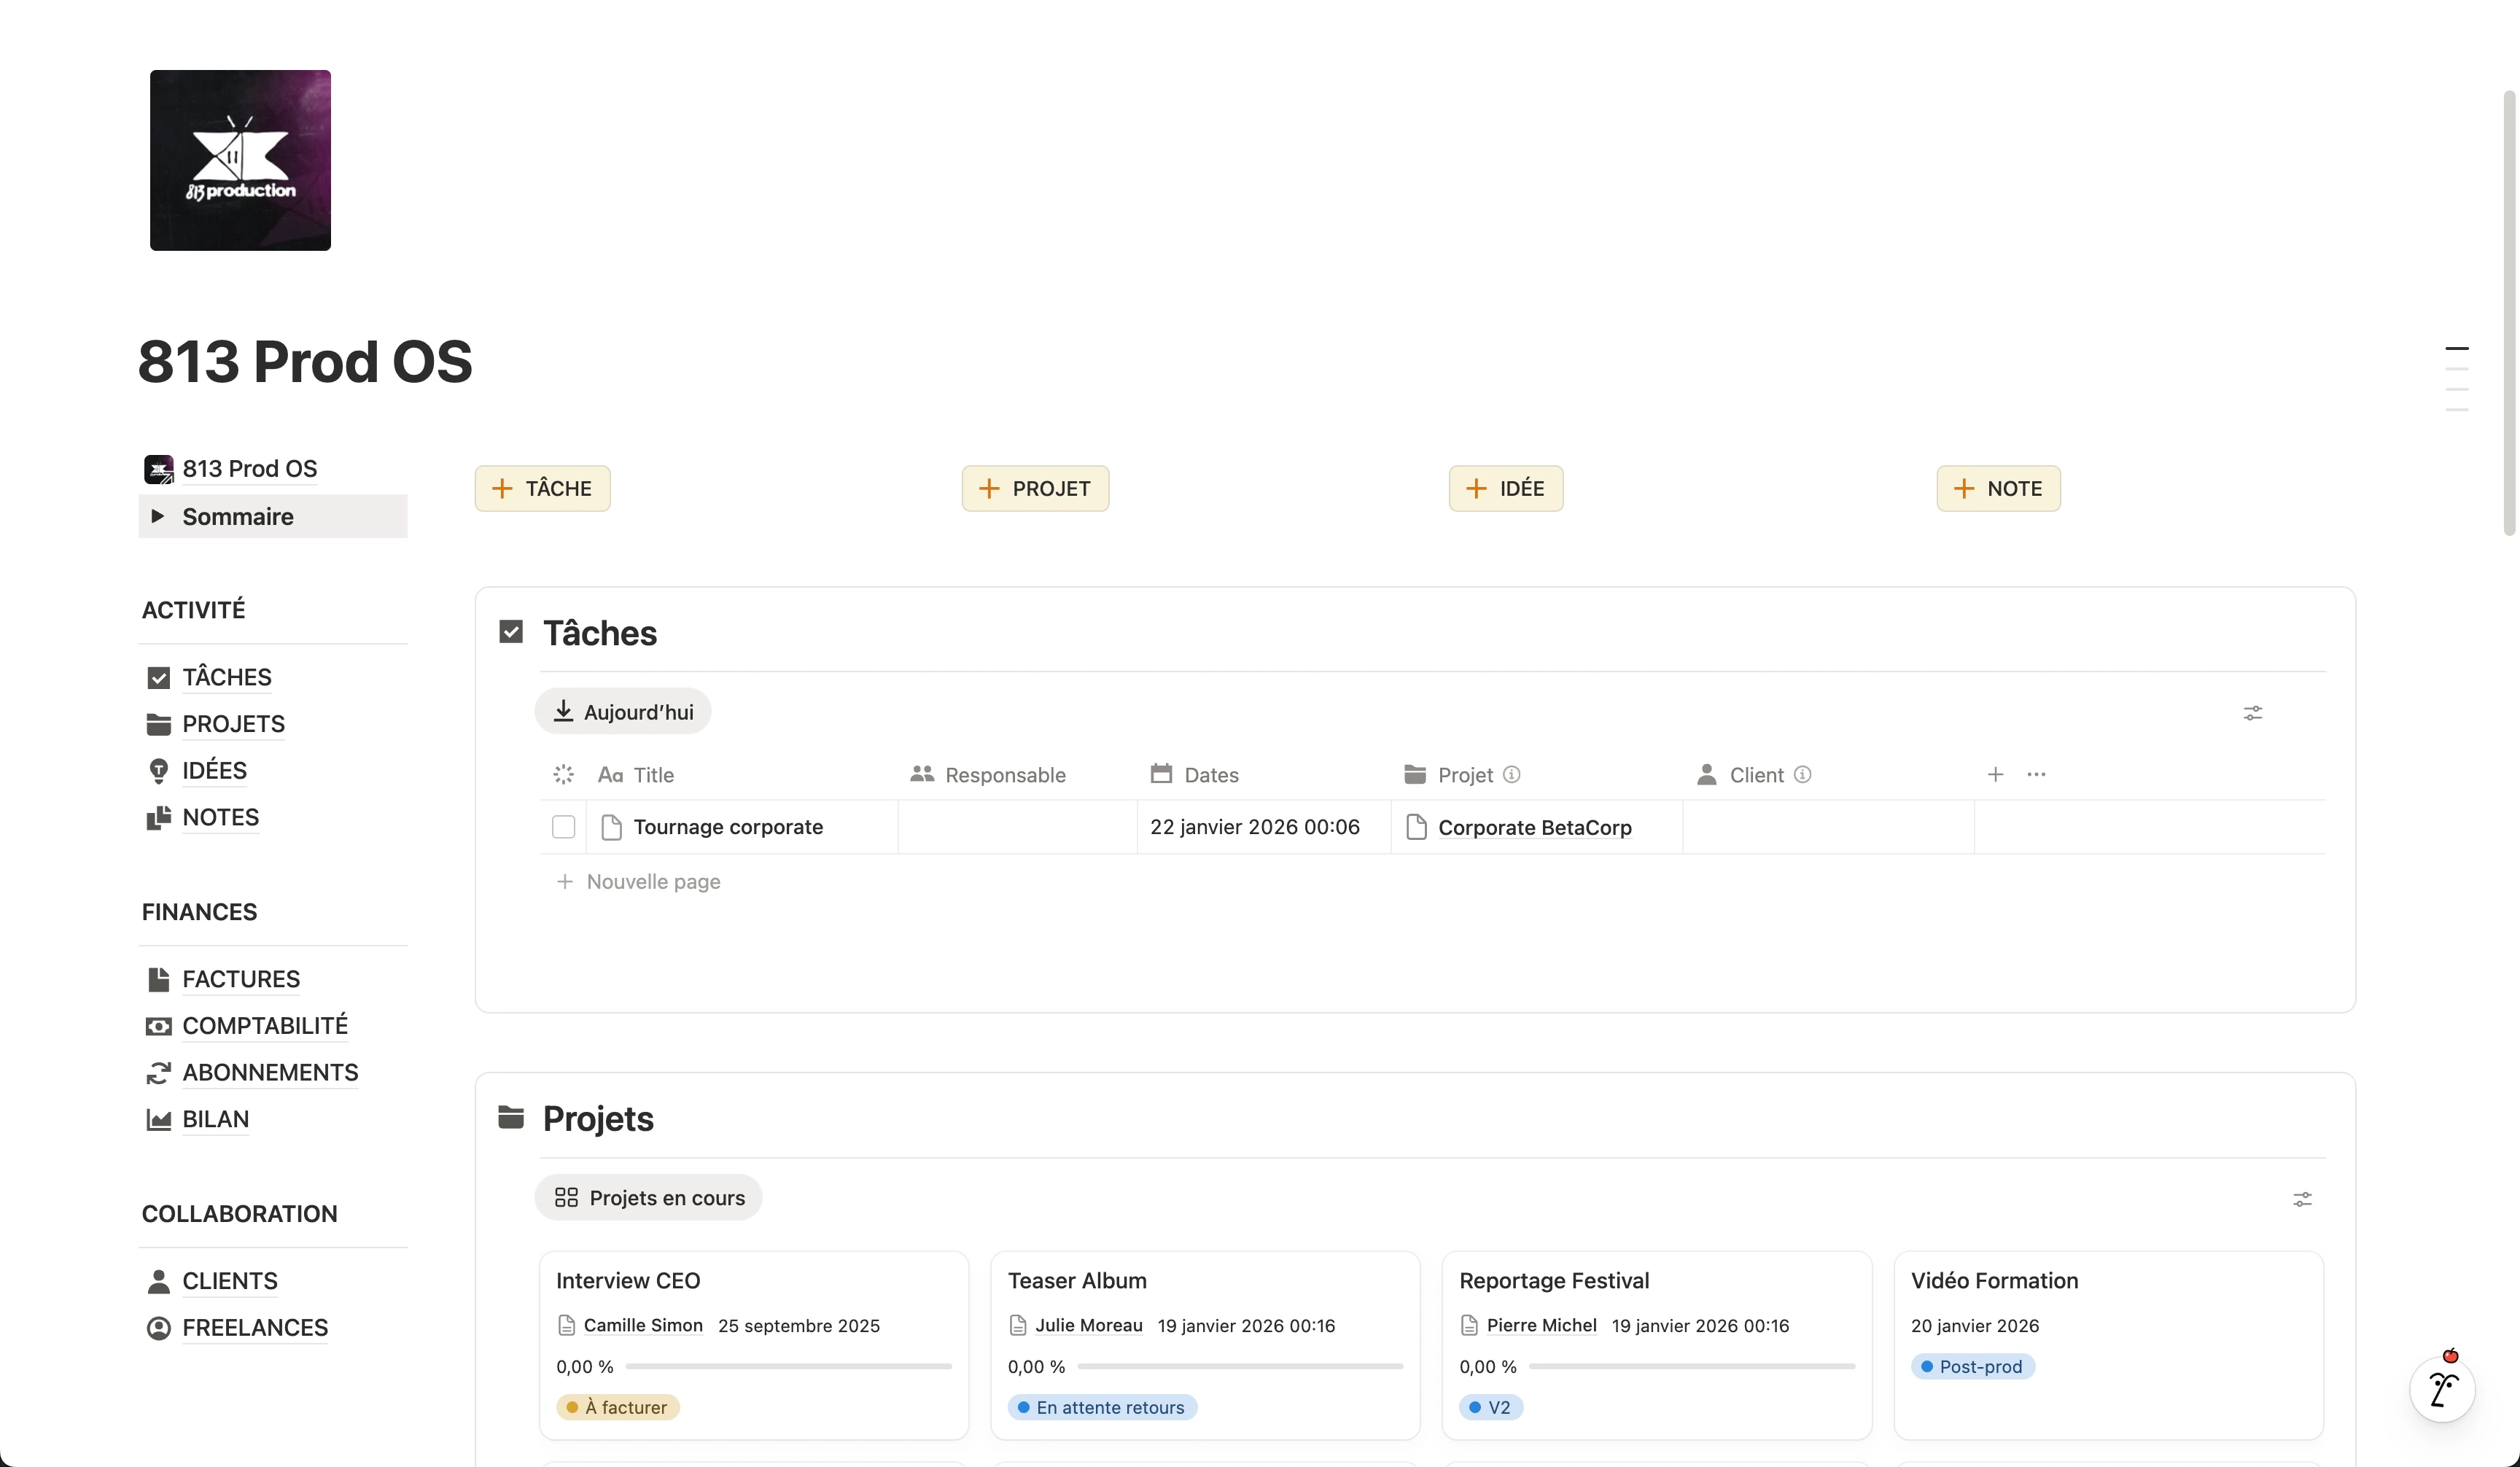The width and height of the screenshot is (2520, 1467).
Task: Select the Projets folder icon in sidebar
Action: (159, 723)
